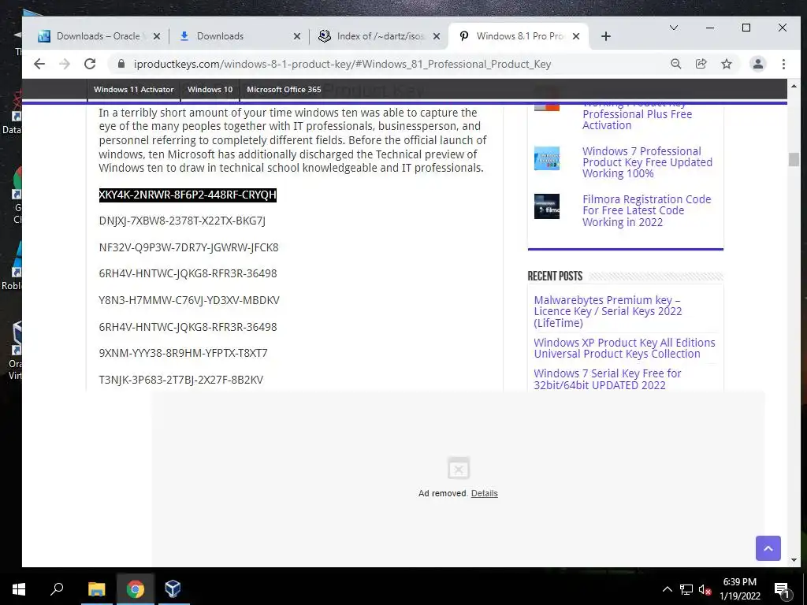Open Windows 7 Professional Product Key link
The width and height of the screenshot is (807, 605).
tap(648, 162)
